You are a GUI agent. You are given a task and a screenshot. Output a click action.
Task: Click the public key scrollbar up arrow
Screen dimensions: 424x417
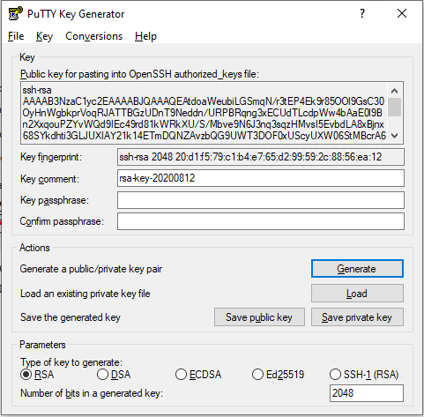[395, 91]
